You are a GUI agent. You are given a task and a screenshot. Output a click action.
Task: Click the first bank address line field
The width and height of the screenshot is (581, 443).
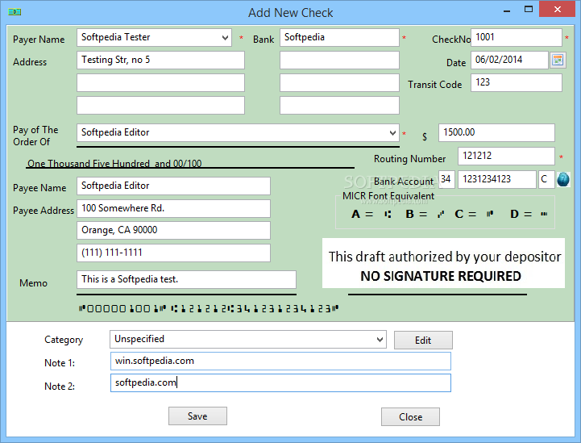339,60
